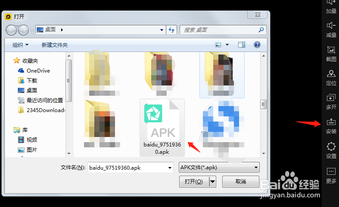Click the arrow after 桌面 in address path
339x207 pixels.
pyautogui.click(x=62, y=30)
